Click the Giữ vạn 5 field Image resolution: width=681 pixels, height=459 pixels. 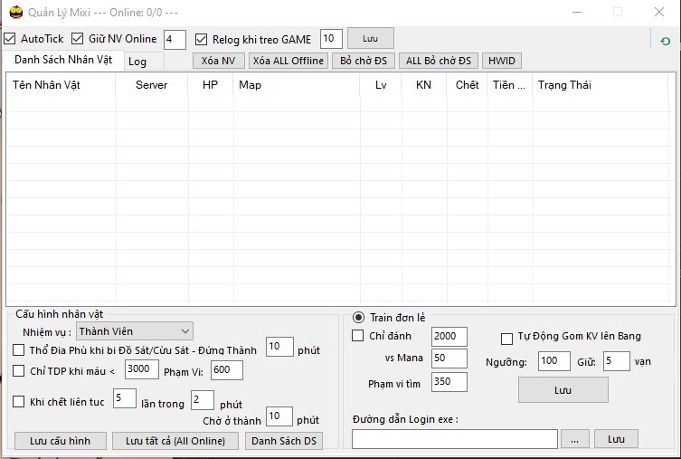[x=616, y=360]
